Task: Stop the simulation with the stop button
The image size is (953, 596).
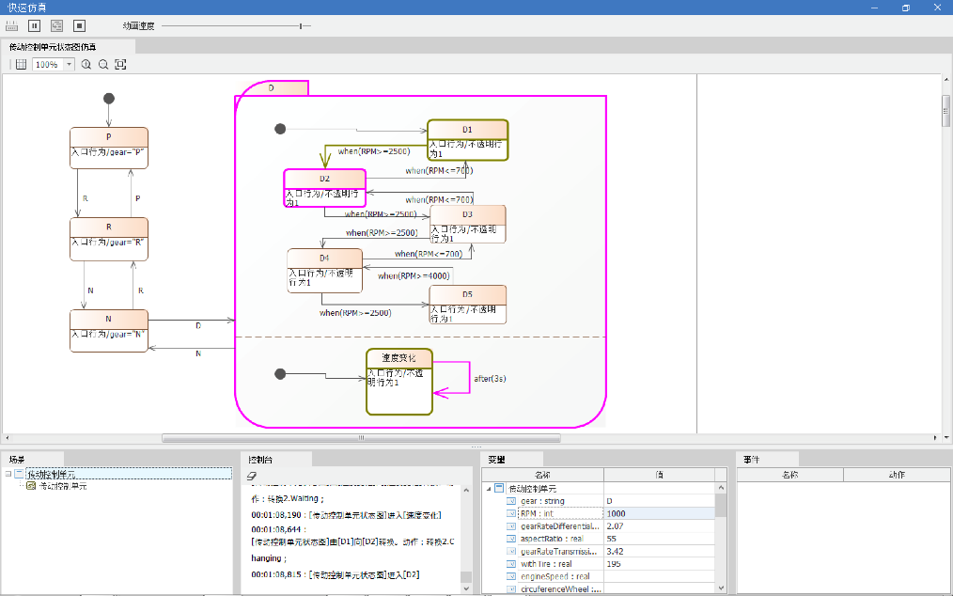Action: [79, 25]
